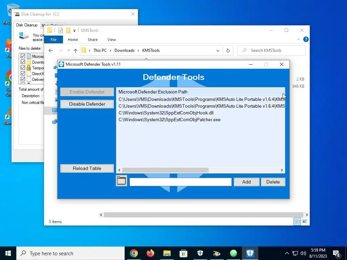Switch explorer to details view icon
The image size is (347, 260).
(x=297, y=221)
